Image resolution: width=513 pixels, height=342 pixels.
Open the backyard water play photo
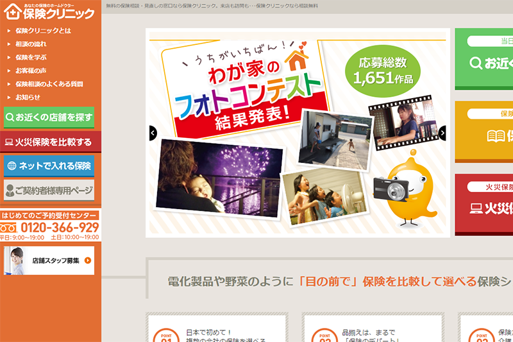pos(335,139)
